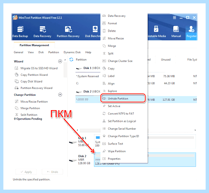Select Change Cluster Size option
This screenshot has height=193, width=209.
(124, 61)
